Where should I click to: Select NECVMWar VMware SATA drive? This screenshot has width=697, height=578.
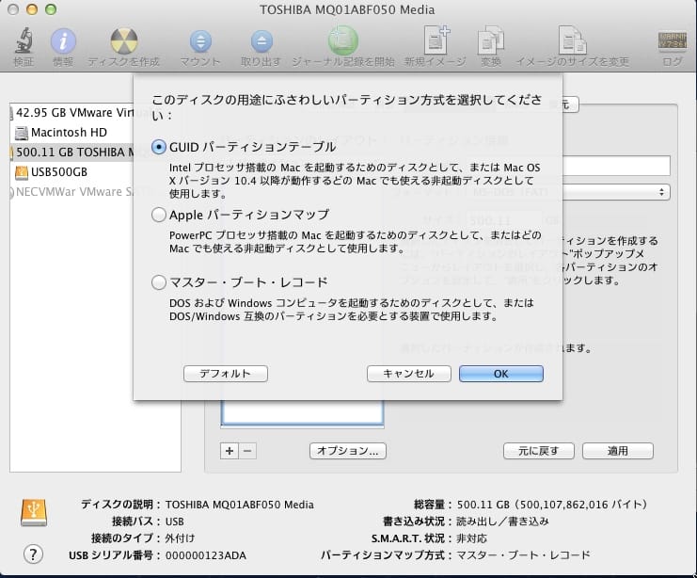pyautogui.click(x=71, y=192)
